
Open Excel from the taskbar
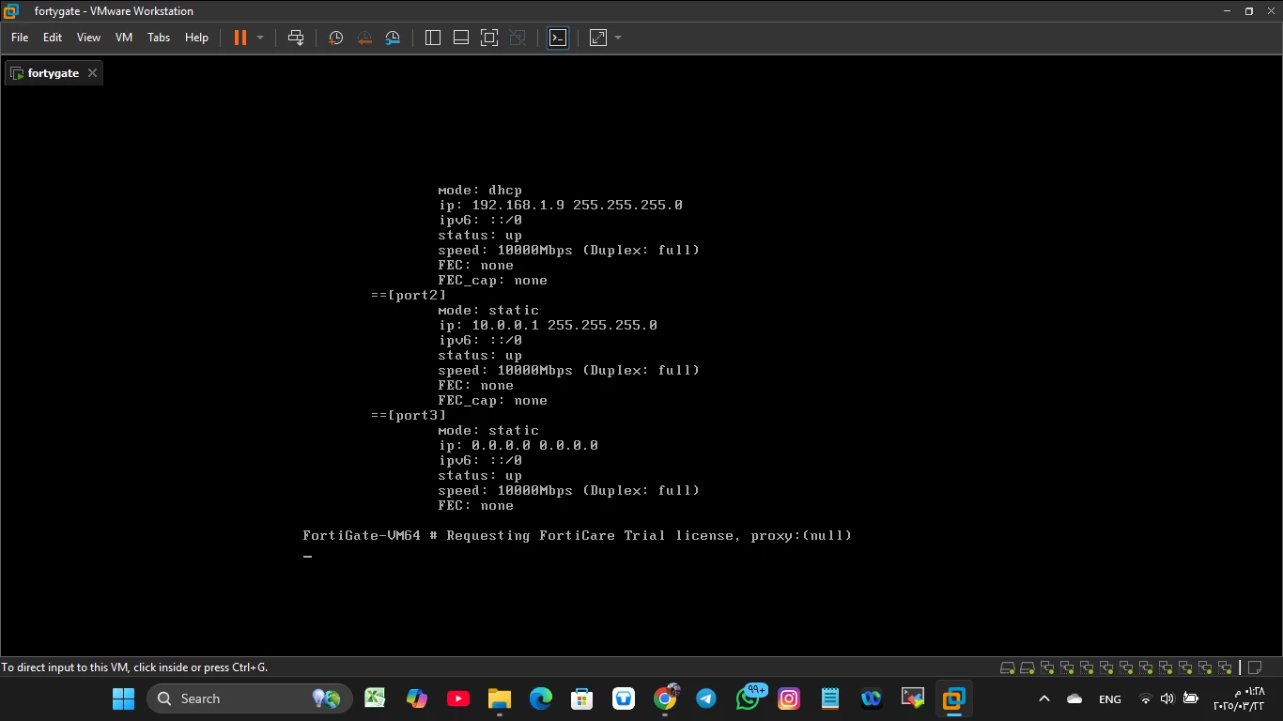[x=376, y=698]
